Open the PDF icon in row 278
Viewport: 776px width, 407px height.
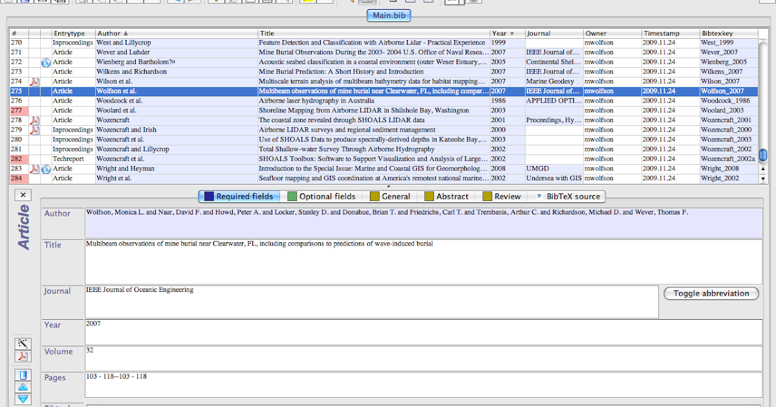coord(35,120)
